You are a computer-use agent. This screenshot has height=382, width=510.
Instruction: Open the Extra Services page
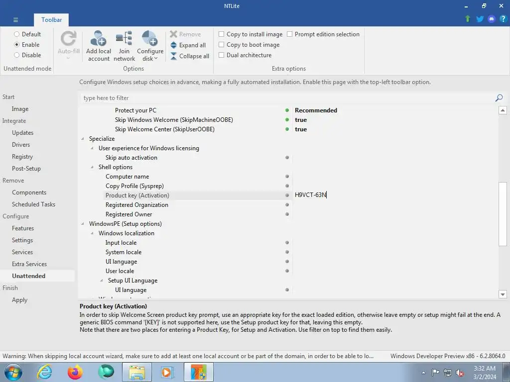[29, 264]
